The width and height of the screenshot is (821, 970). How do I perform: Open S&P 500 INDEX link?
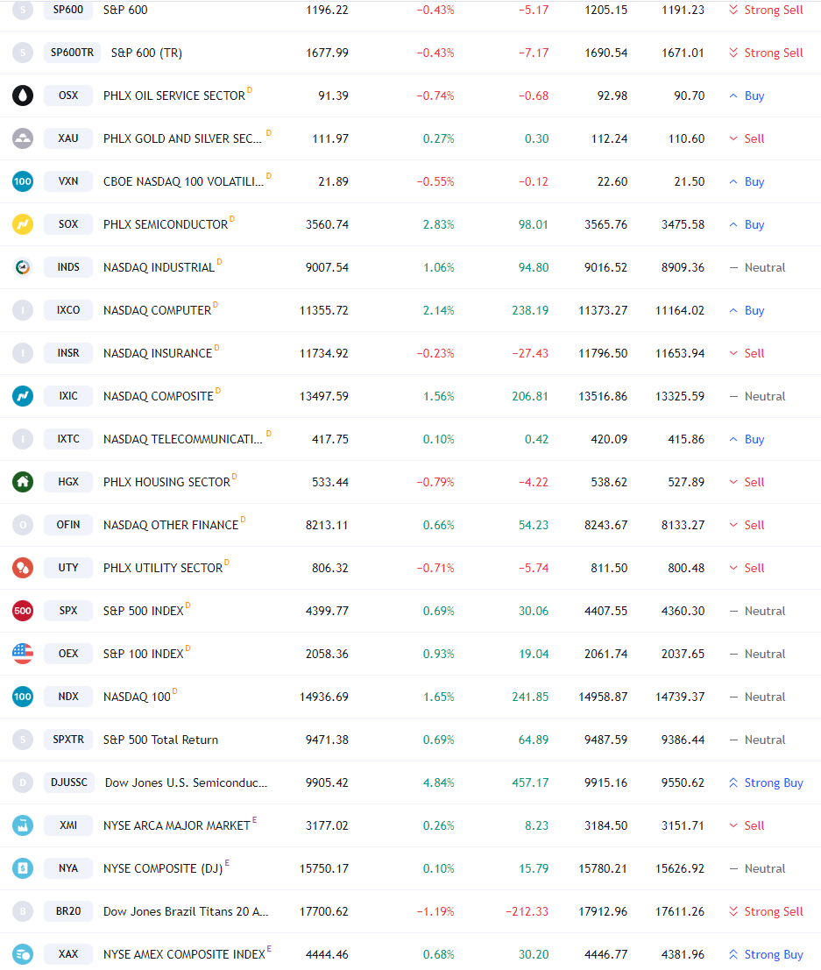coord(144,612)
